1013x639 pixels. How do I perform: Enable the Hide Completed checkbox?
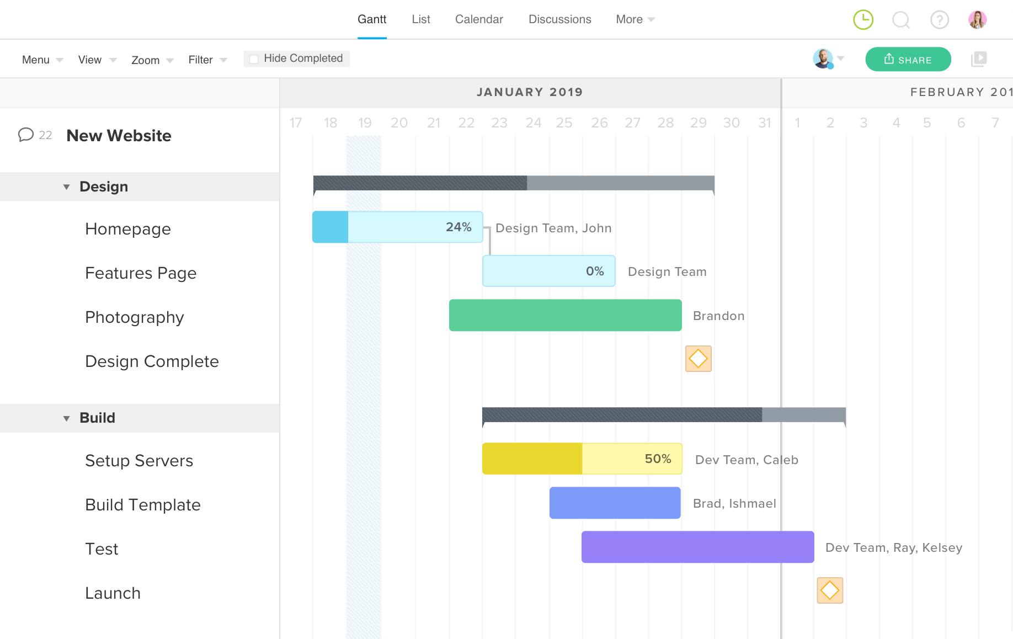254,58
